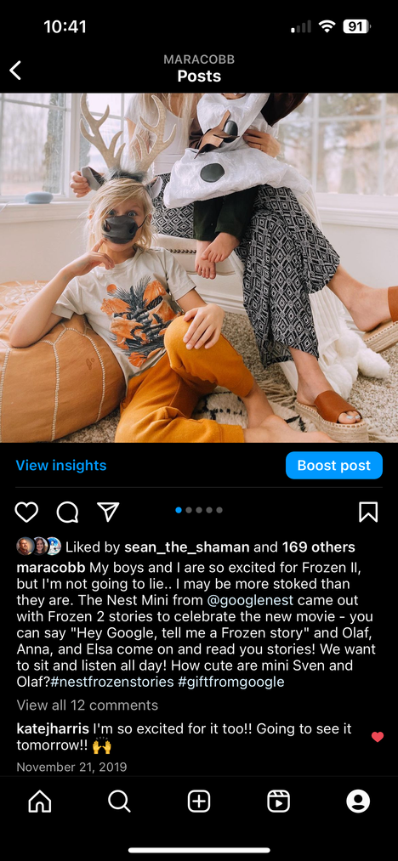Tap the Home icon in bottom bar
The height and width of the screenshot is (861, 398).
pos(40,802)
